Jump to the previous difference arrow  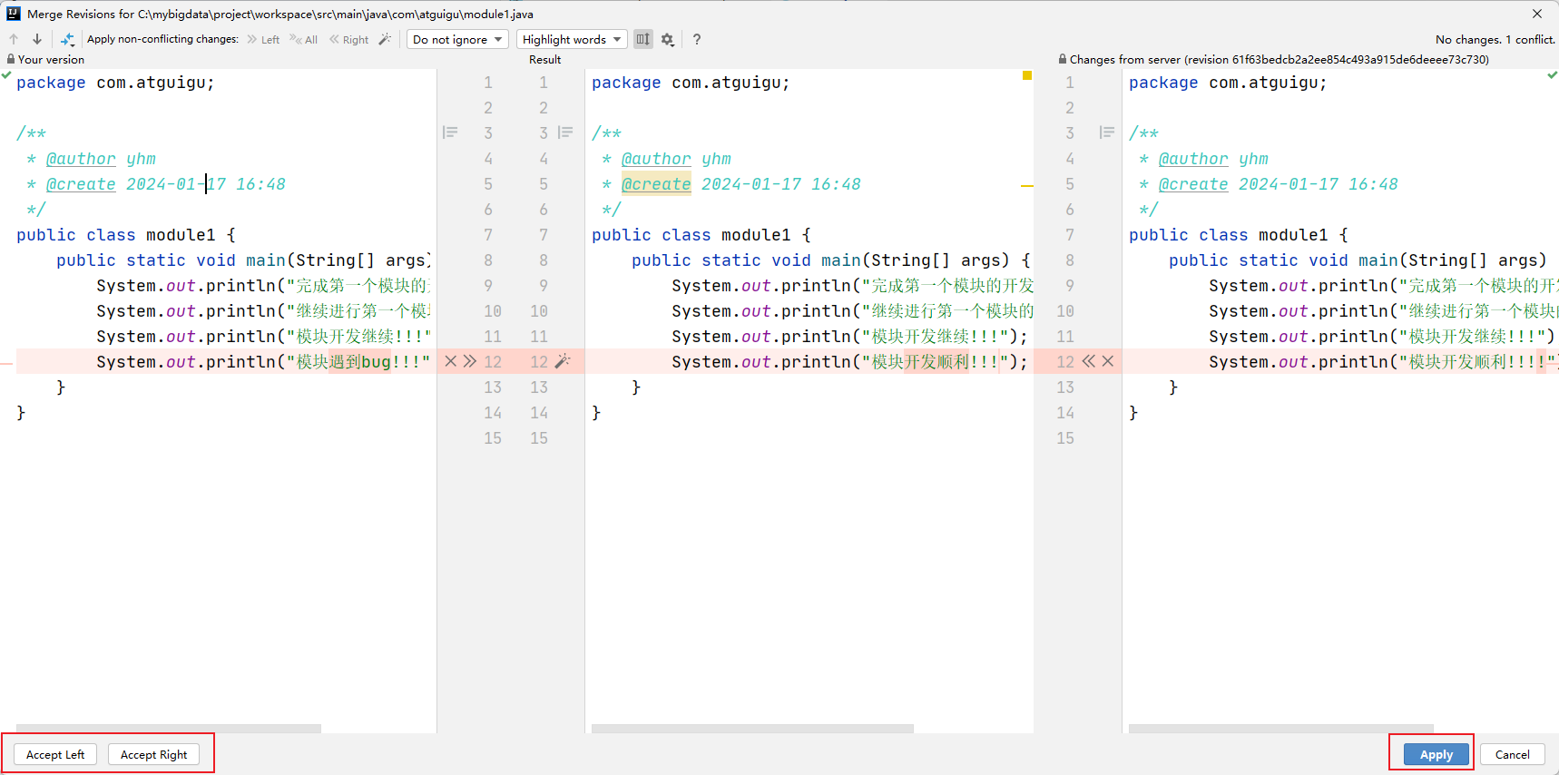point(14,39)
